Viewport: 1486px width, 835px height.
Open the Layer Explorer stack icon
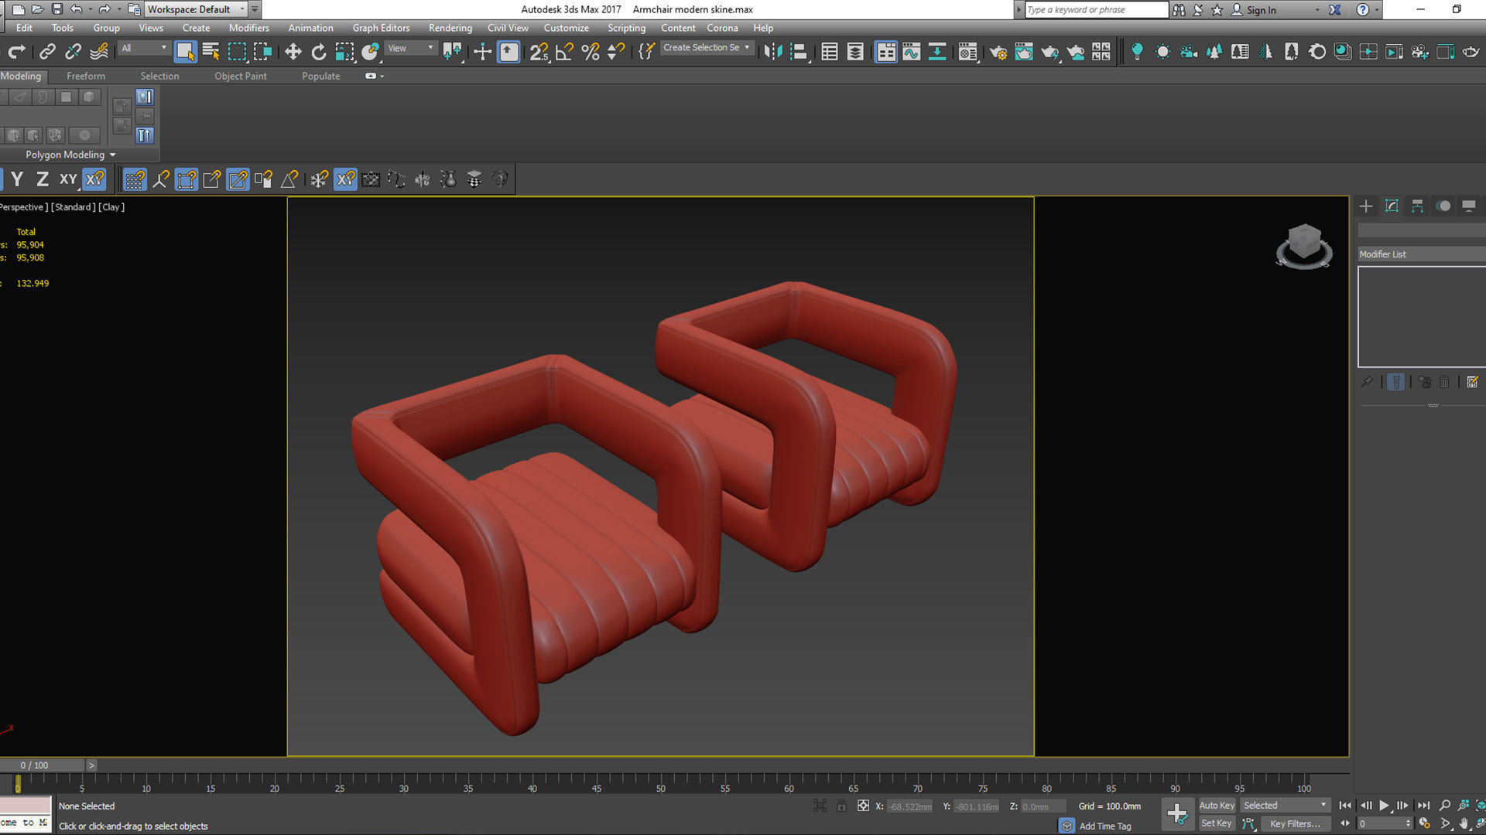(855, 52)
